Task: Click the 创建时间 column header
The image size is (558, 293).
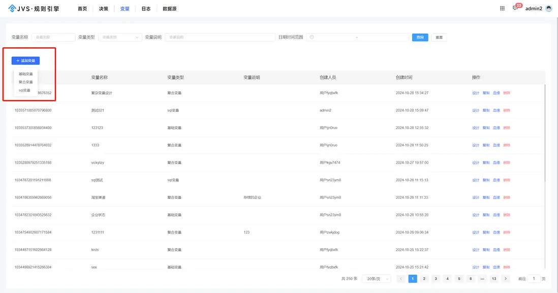Action: click(404, 78)
